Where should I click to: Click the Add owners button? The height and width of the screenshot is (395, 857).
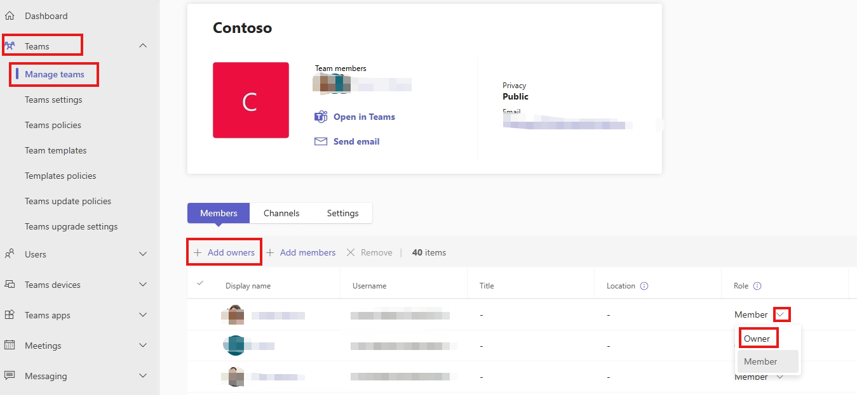point(224,252)
